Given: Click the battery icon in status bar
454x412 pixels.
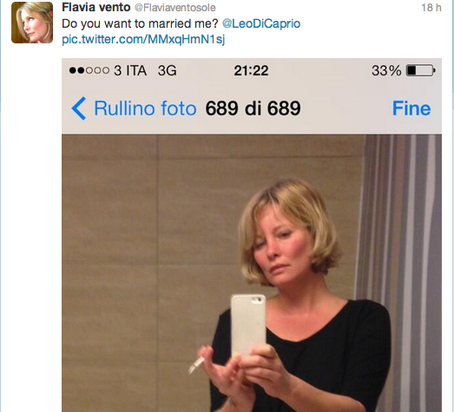Looking at the screenshot, I should coord(421,70).
